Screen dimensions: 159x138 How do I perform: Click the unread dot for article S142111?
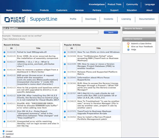click(x=4, y=103)
